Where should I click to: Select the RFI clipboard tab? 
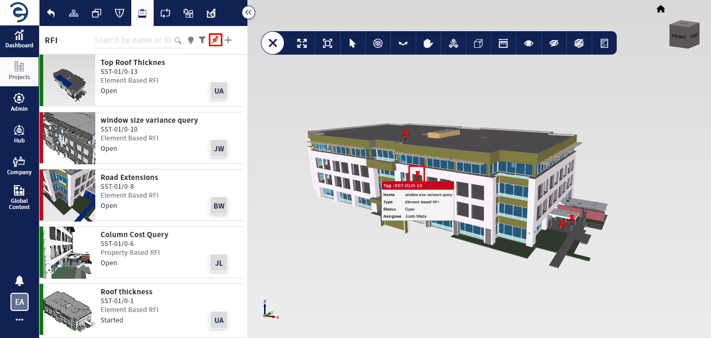pos(142,13)
